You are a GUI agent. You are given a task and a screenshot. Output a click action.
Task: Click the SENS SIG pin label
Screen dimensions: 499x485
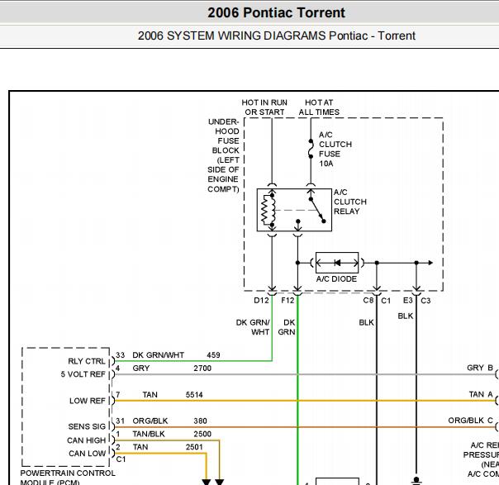click(x=87, y=426)
